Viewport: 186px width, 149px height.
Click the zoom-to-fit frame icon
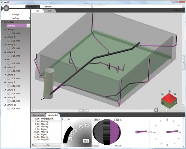click(x=156, y=110)
